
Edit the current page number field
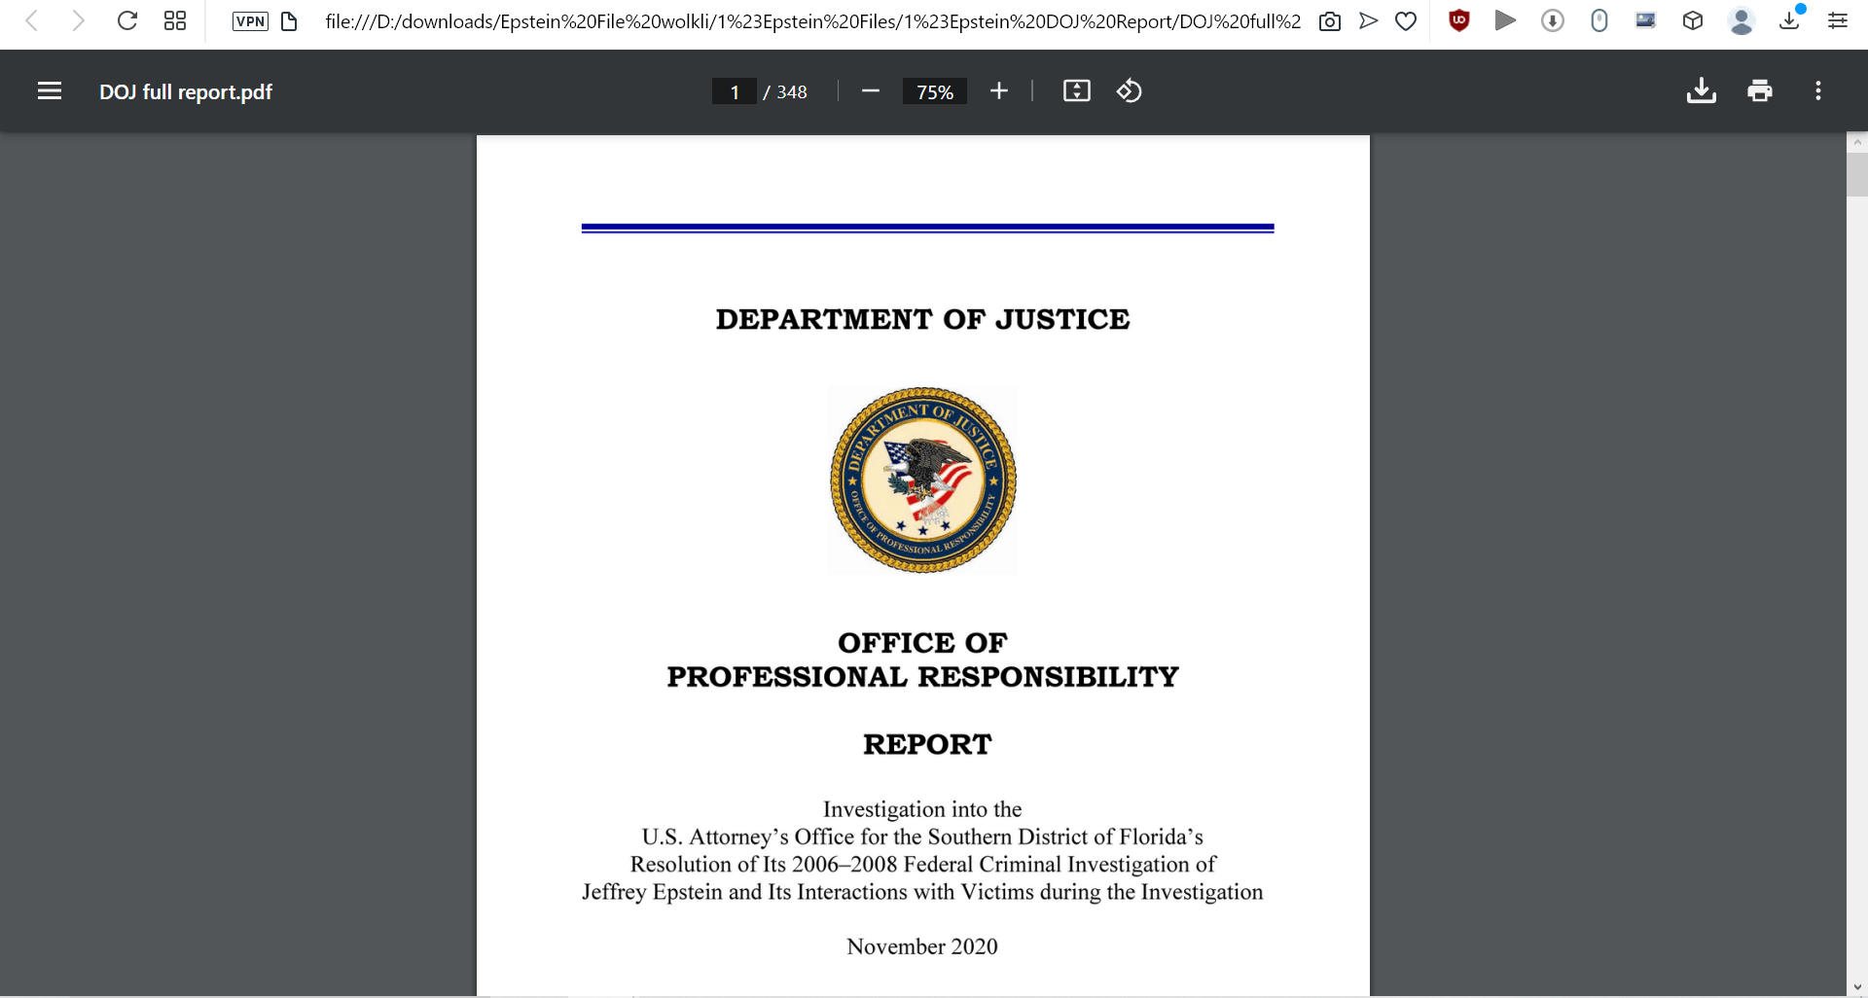click(735, 91)
